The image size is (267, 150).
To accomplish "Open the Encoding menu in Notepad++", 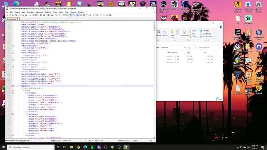I will point(30,12).
